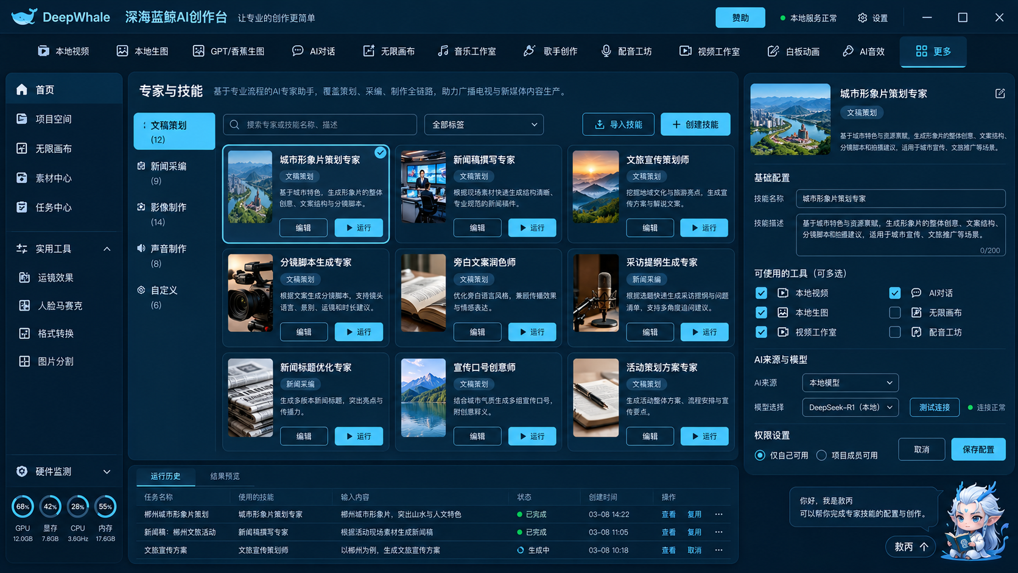
Task: Open more options for 郴州城市形象片策划 row
Action: coord(718,515)
